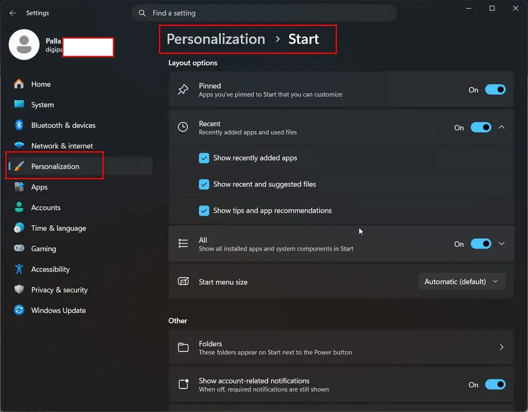Click the Accessibility figure icon
This screenshot has width=528, height=412.
click(x=19, y=269)
